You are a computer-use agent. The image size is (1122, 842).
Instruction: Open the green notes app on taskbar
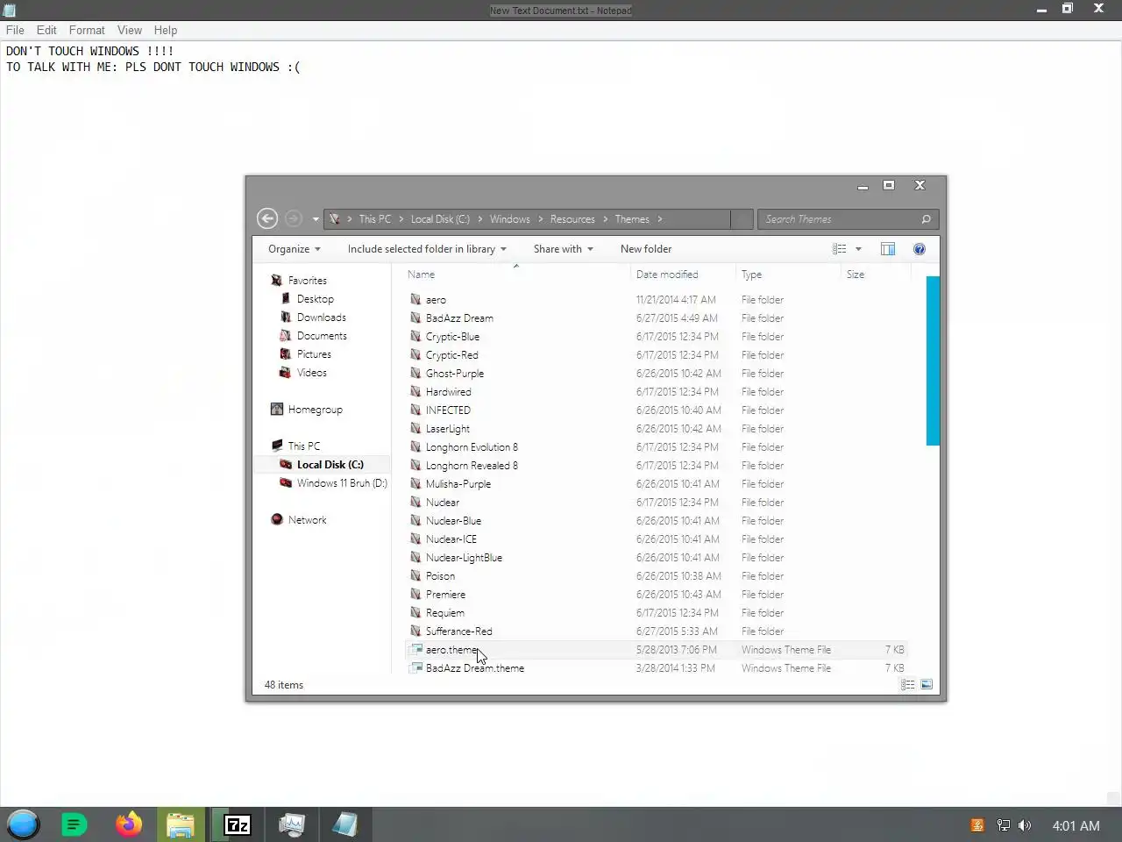tap(74, 824)
